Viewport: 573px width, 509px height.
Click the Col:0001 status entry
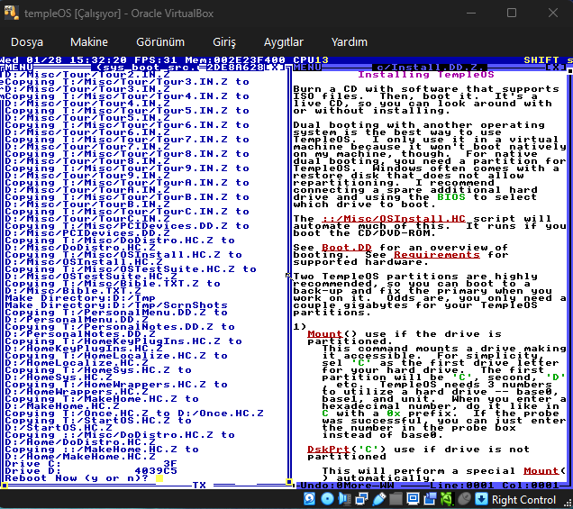point(531,486)
